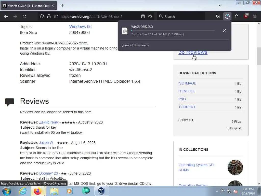
Task: Select the Win 95 OSR 2 ISO tab
Action: [x=29, y=6]
